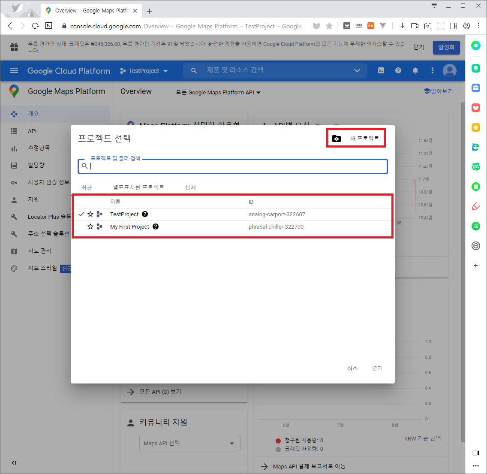Star the My First Project row

click(90, 226)
